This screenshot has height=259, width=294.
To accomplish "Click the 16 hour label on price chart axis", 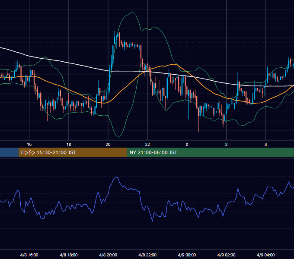I will (29, 145).
